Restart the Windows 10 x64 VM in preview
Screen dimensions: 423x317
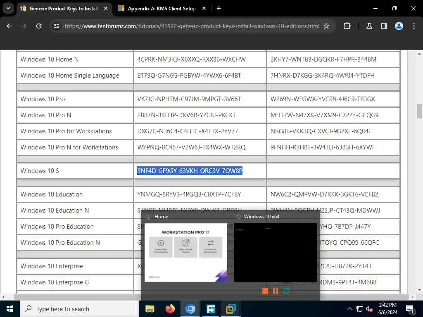[x=287, y=291]
